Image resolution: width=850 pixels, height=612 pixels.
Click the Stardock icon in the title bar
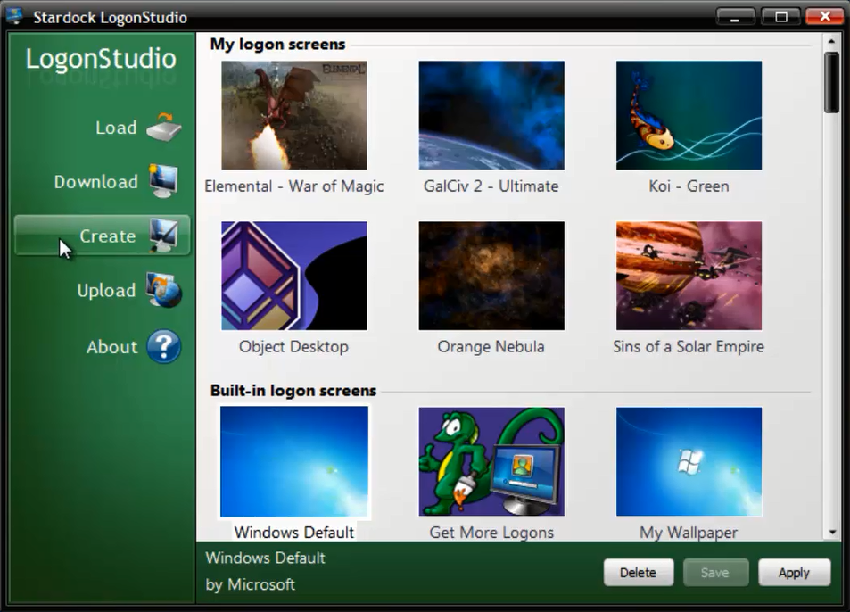15,15
